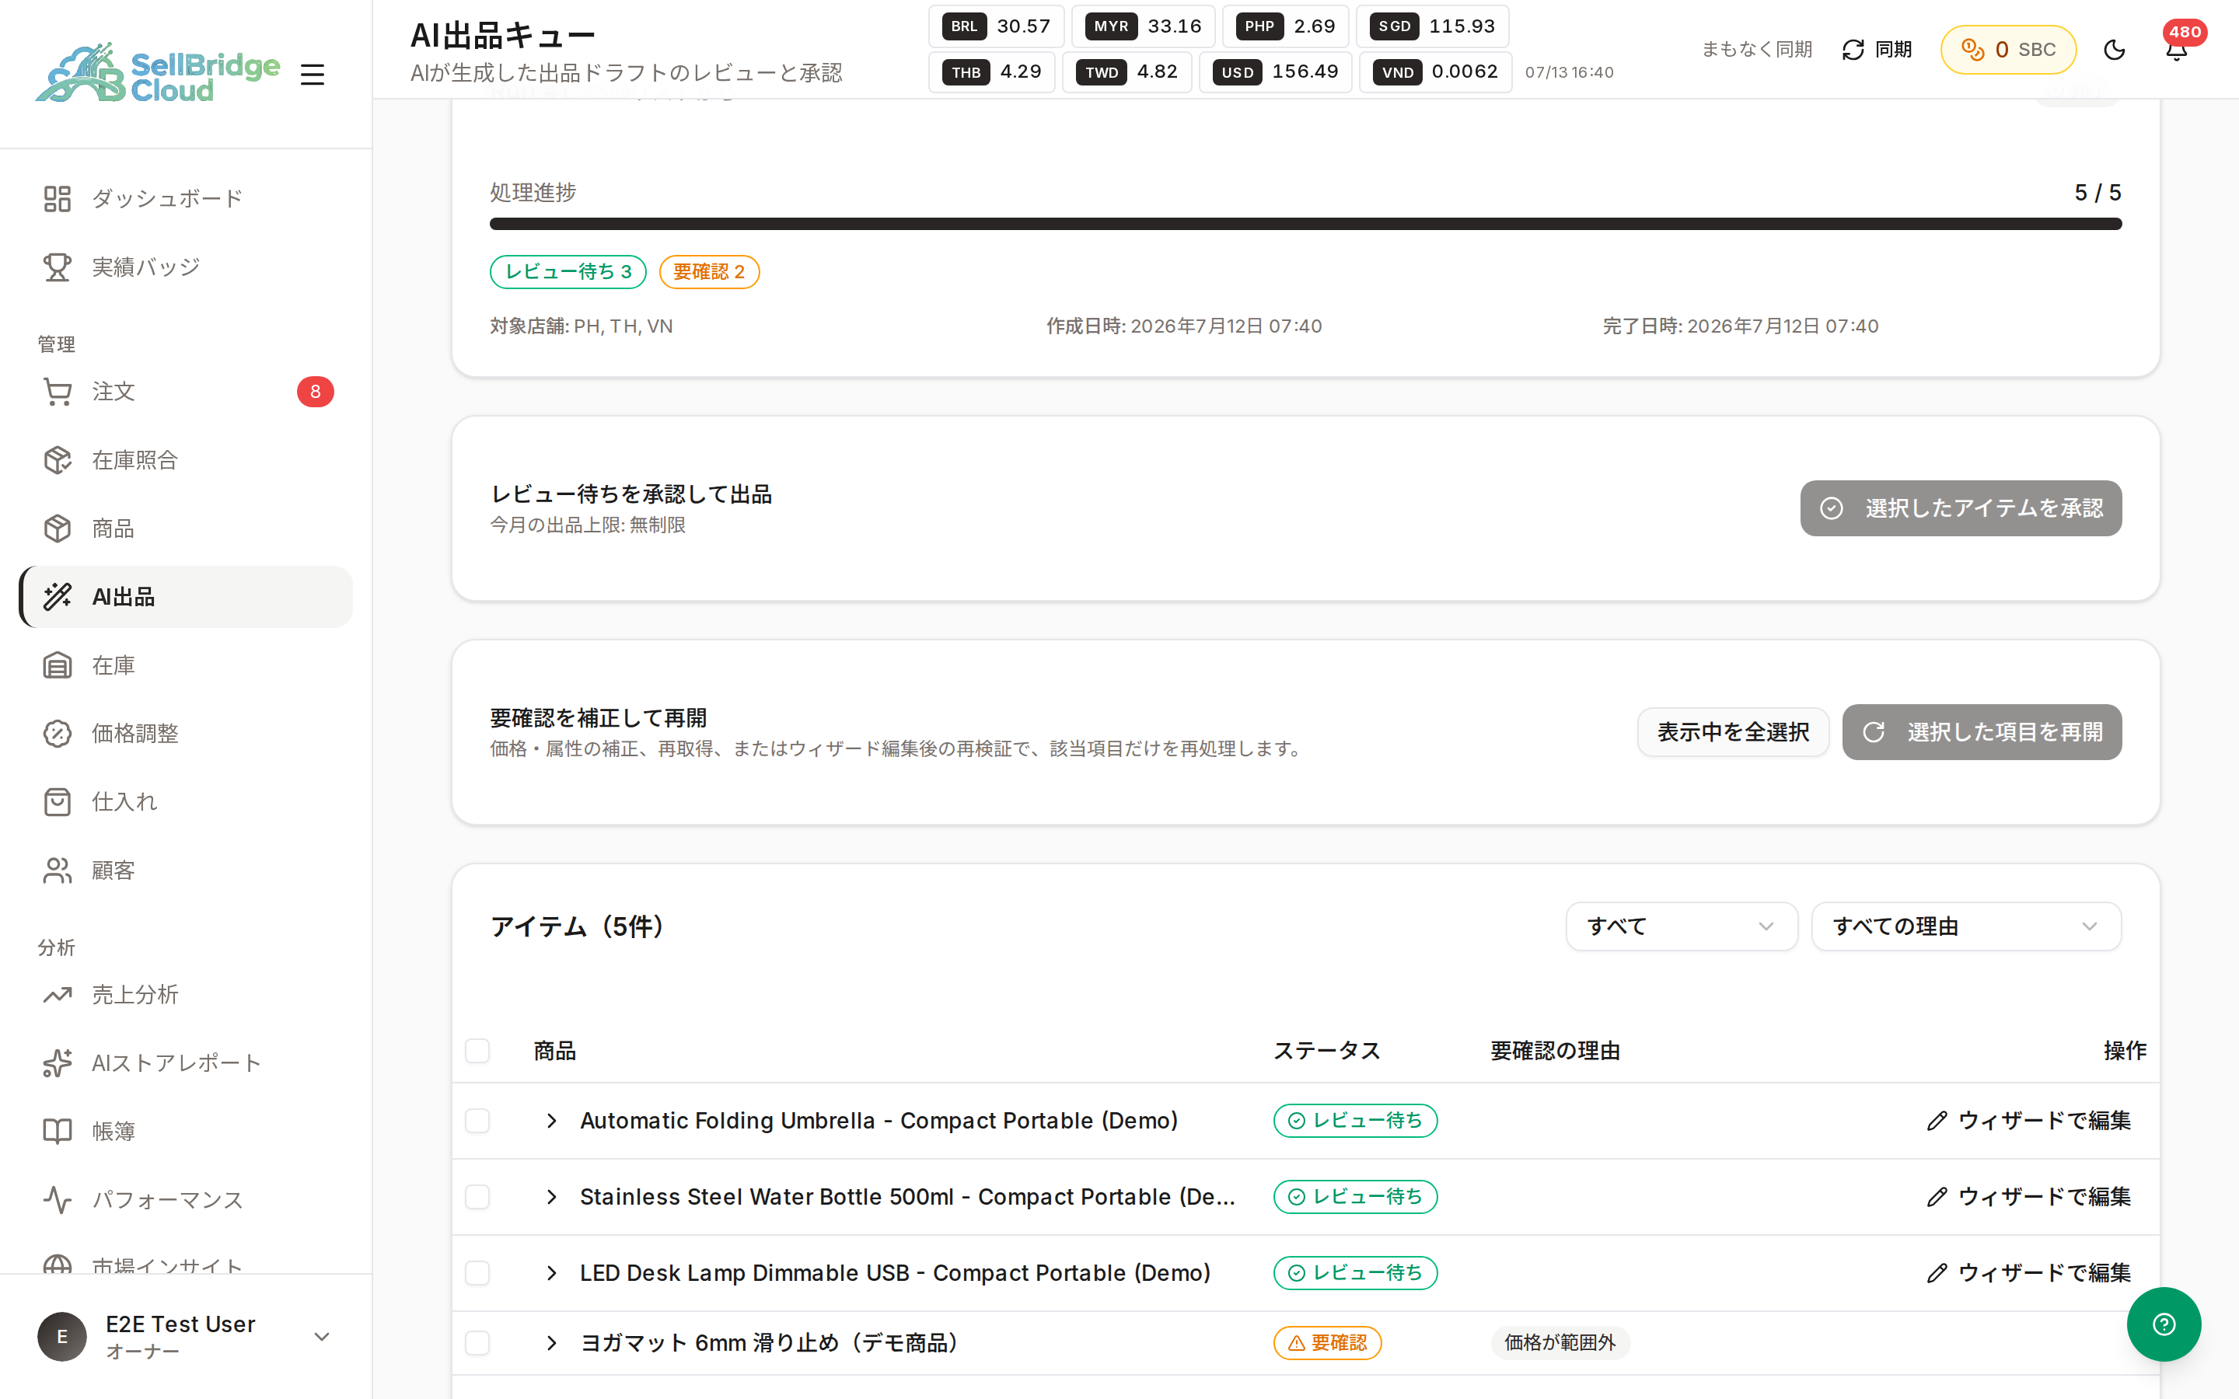Click 表示中を全選択 button
The height and width of the screenshot is (1399, 2239).
[x=1733, y=732]
